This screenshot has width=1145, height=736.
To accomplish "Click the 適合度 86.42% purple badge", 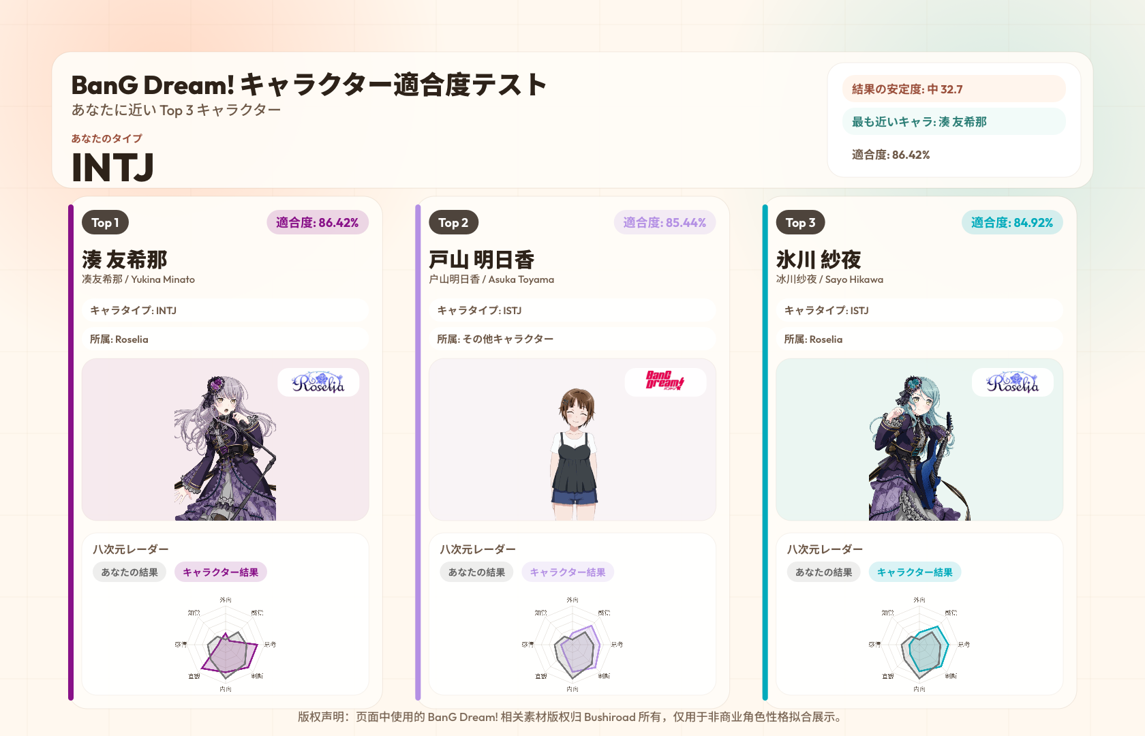I will (x=318, y=223).
